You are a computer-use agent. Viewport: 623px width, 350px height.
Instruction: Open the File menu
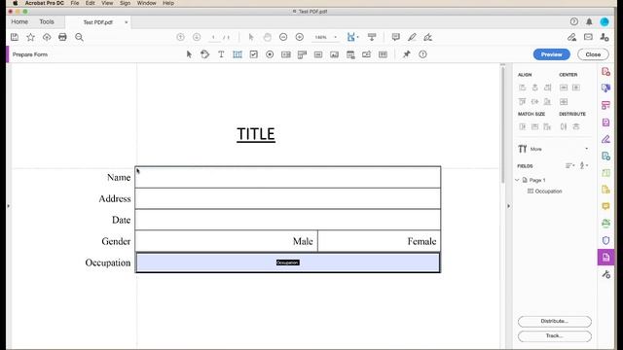[75, 3]
